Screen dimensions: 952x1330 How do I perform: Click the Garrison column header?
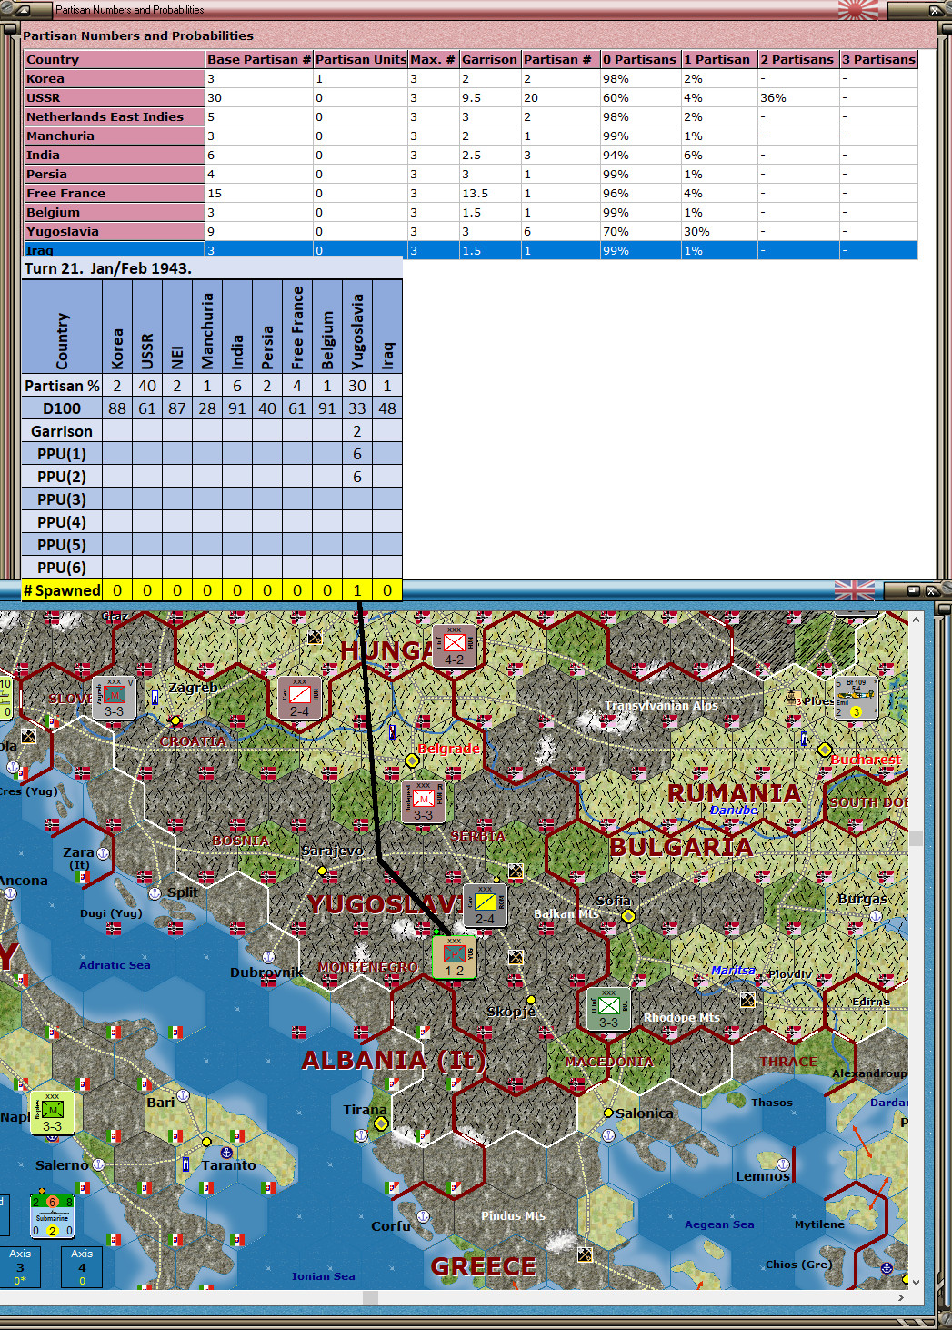488,59
